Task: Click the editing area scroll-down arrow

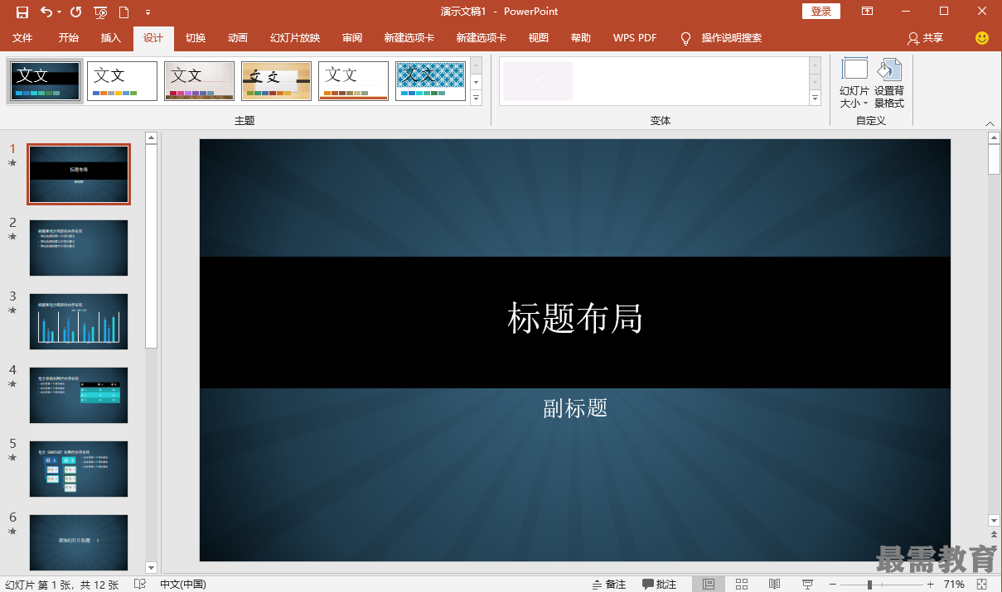Action: tap(995, 520)
